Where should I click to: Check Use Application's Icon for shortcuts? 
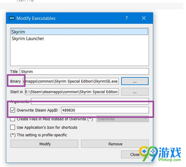[x=13, y=127]
